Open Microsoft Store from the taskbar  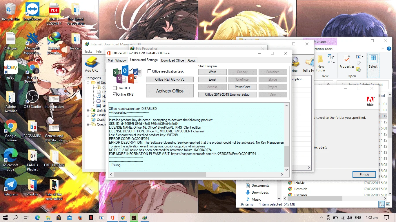(59, 218)
